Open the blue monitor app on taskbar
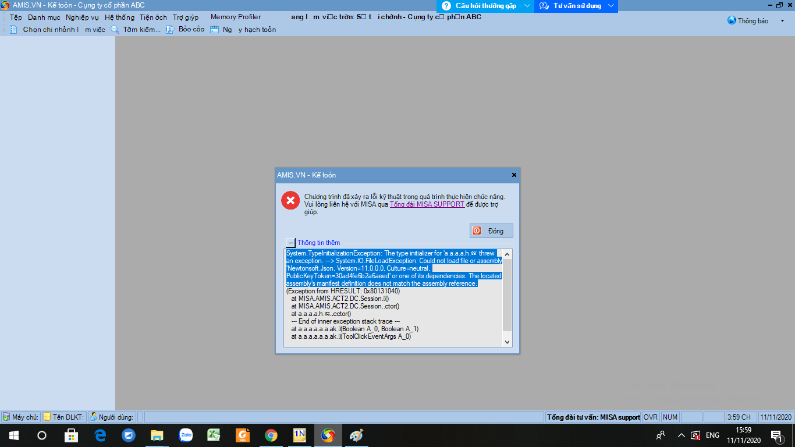This screenshot has height=447, width=795. 129,435
